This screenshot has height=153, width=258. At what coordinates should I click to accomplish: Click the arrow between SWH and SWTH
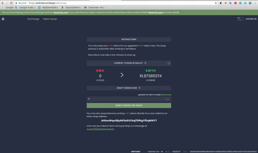(122, 75)
